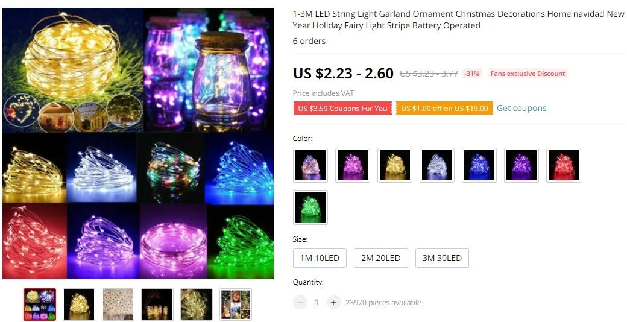
Task: Open the third wall lights thumbnail
Action: [x=118, y=305]
